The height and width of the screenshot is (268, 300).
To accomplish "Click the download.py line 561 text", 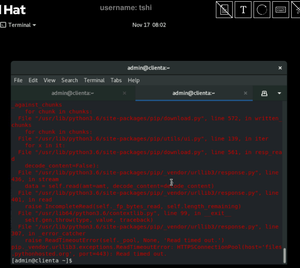I will 150,152.
